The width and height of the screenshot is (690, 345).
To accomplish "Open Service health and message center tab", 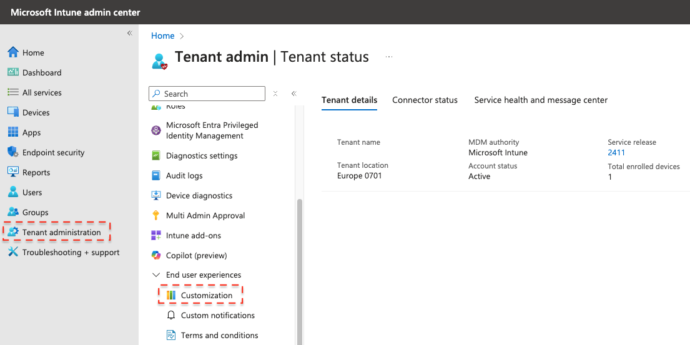I will tap(541, 100).
